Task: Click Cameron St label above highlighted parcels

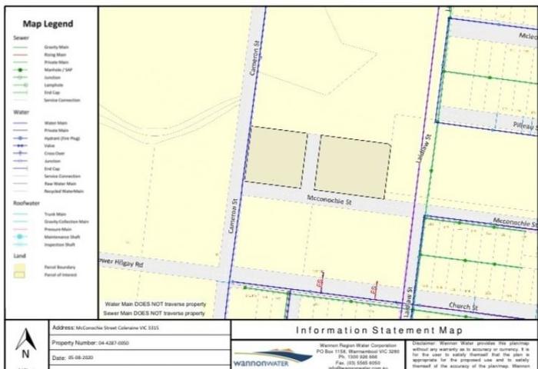Action: coord(254,58)
